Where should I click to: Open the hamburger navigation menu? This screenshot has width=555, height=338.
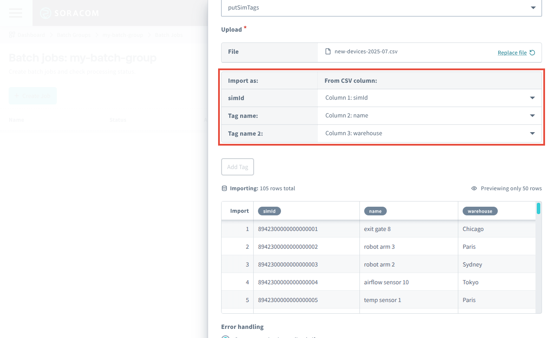15,13
